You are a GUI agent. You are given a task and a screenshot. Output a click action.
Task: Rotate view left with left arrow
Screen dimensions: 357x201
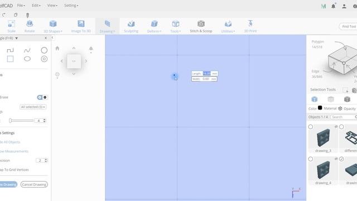[x=62, y=61]
